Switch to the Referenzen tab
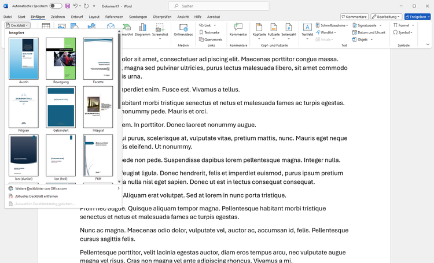 [x=114, y=17]
